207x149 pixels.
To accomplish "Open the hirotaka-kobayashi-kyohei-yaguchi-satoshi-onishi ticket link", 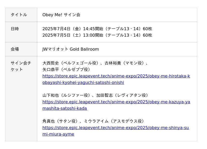I will pos(116,76).
